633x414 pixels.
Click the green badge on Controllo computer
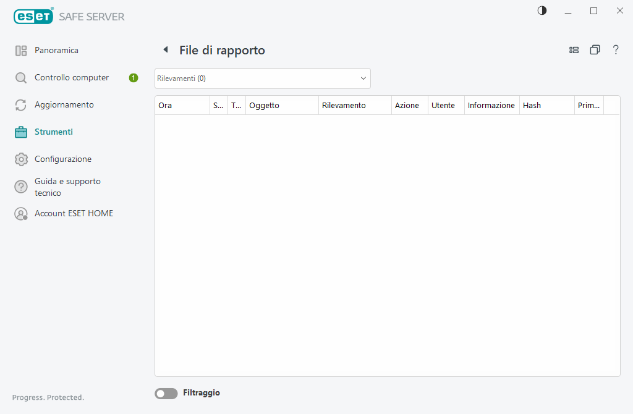pos(134,78)
